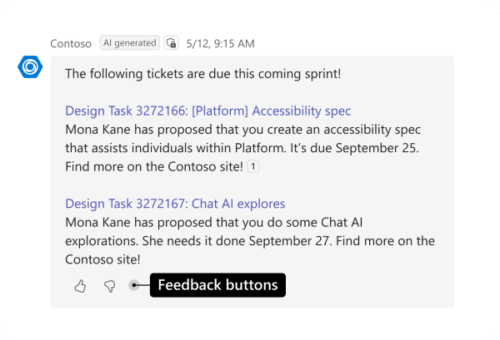Open Design Task 3272167 Chat AI explores link
The height and width of the screenshot is (340, 500).
click(175, 204)
